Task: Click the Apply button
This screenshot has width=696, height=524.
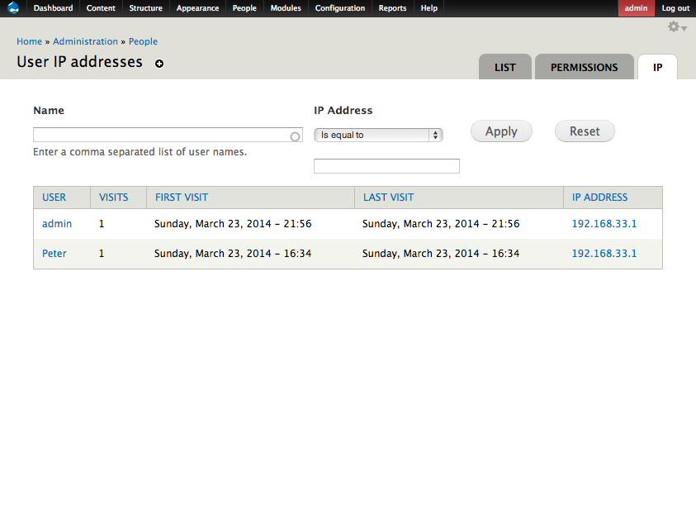Action: click(501, 131)
